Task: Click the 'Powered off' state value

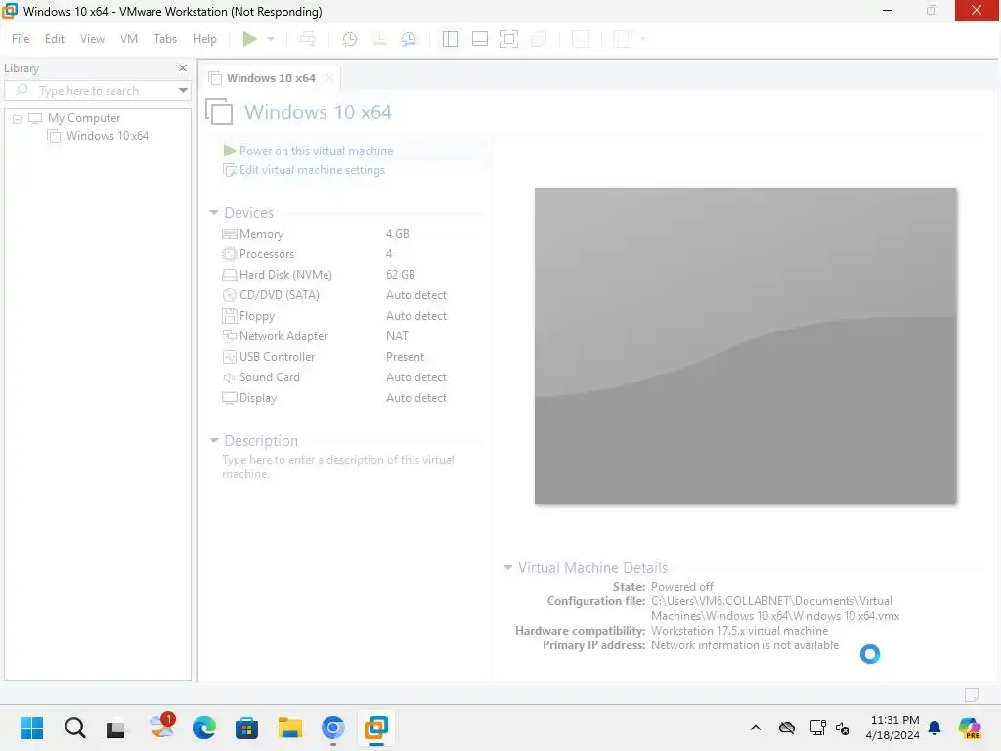Action: (x=681, y=587)
